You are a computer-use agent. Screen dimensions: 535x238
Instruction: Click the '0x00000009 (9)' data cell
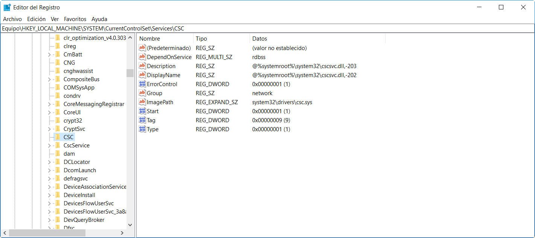(x=271, y=120)
